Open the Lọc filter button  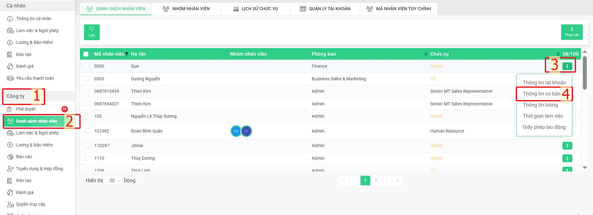92,32
